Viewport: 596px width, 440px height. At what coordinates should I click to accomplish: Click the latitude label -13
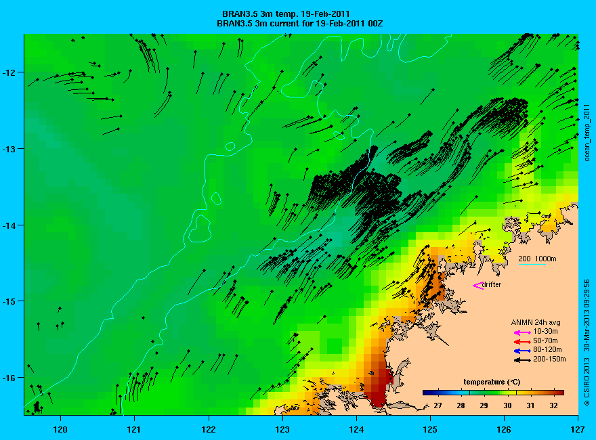point(8,148)
